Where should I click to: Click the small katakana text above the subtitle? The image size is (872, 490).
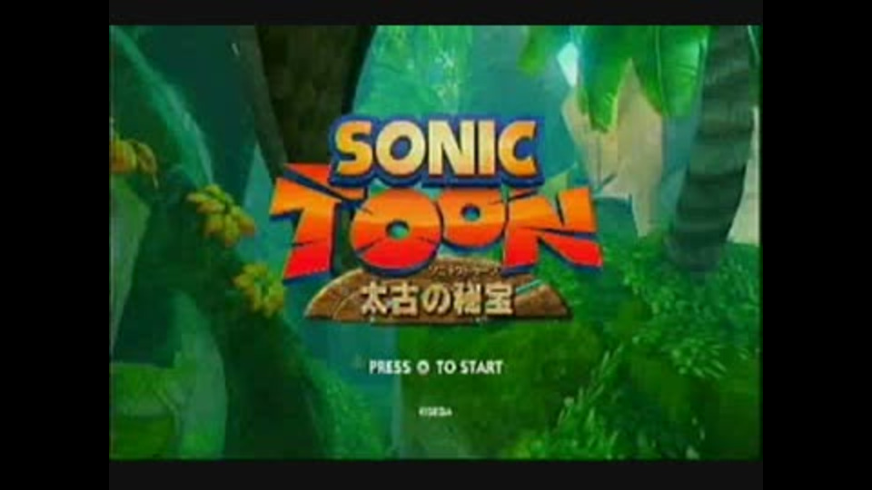point(467,271)
